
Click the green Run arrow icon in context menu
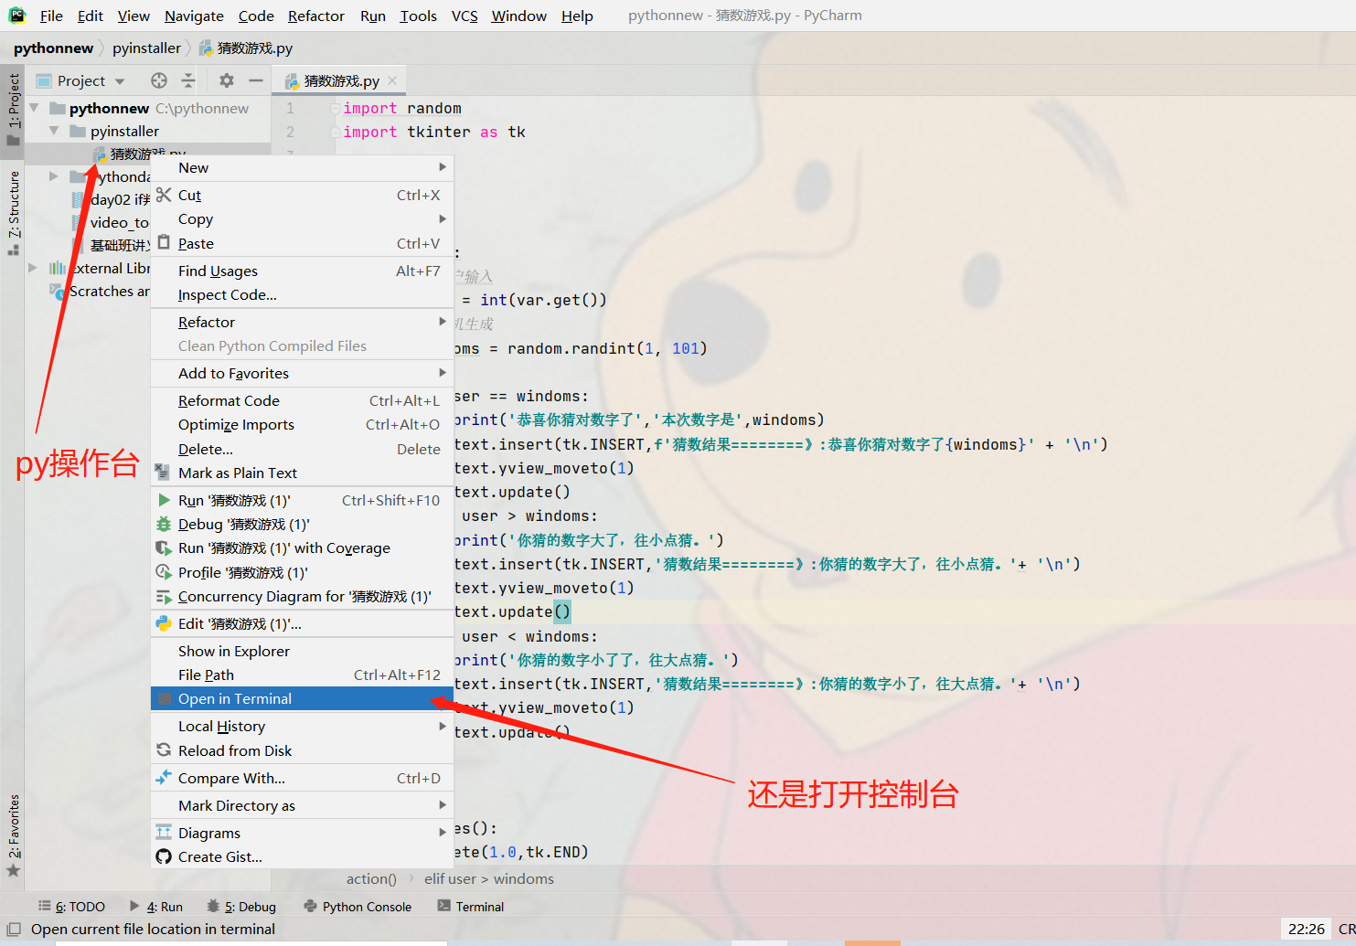click(x=164, y=500)
